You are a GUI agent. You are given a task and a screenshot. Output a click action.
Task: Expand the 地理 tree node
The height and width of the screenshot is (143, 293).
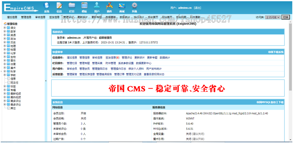[x=5, y=46]
